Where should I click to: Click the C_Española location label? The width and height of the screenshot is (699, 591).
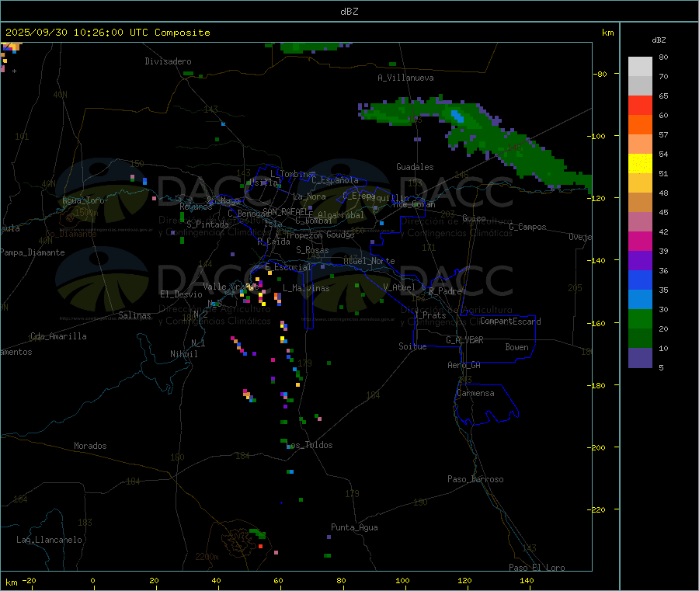tap(336, 180)
